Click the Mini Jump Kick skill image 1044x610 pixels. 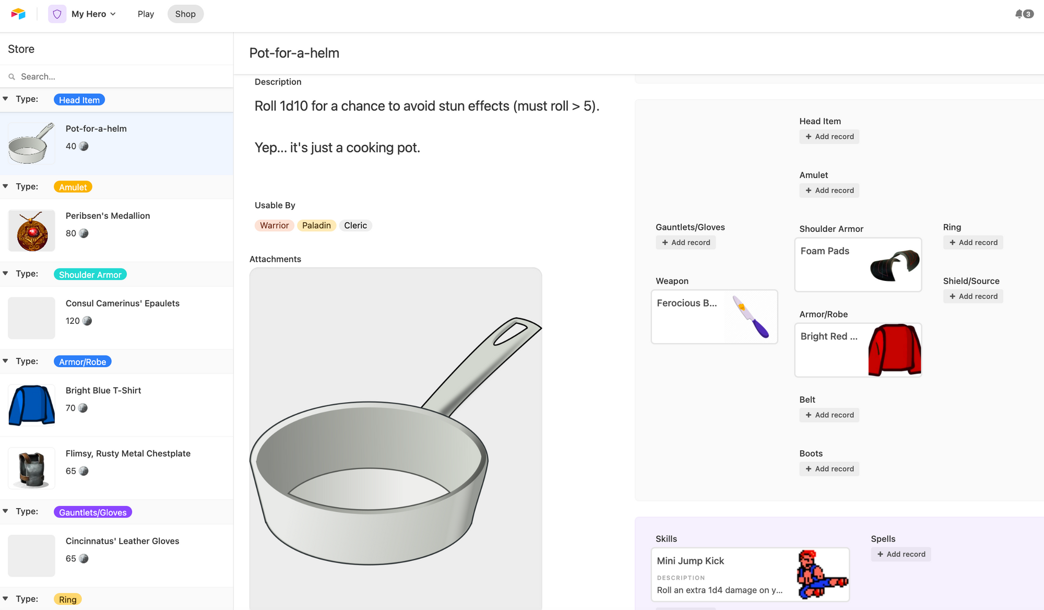coord(822,574)
